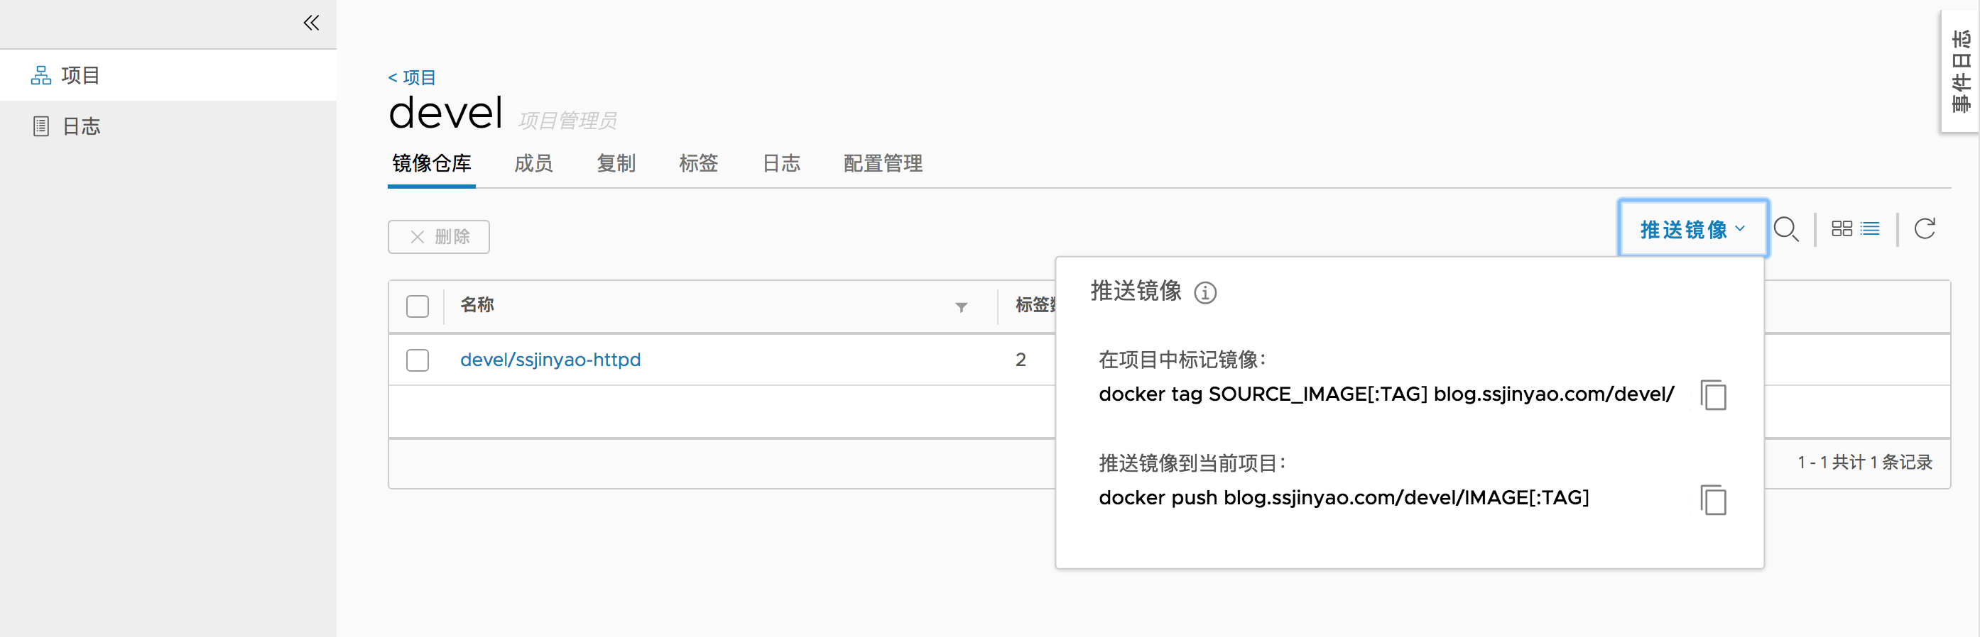The width and height of the screenshot is (1980, 637).
Task: Show info for 推送镜像 popup
Action: pos(1205,292)
